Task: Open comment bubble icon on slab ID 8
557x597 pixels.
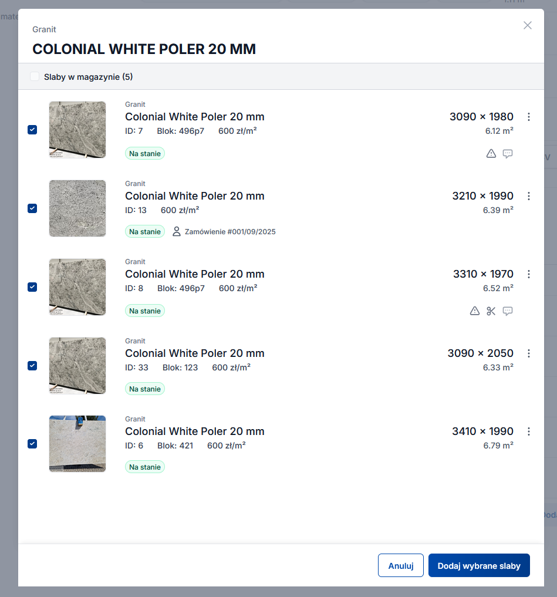Action: point(508,311)
